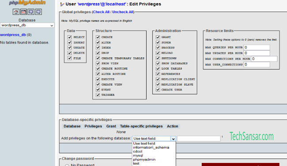Image resolution: width=287 pixels, height=166 pixels.
Task: Uncheck the DELETE privilege
Action: click(x=70, y=53)
